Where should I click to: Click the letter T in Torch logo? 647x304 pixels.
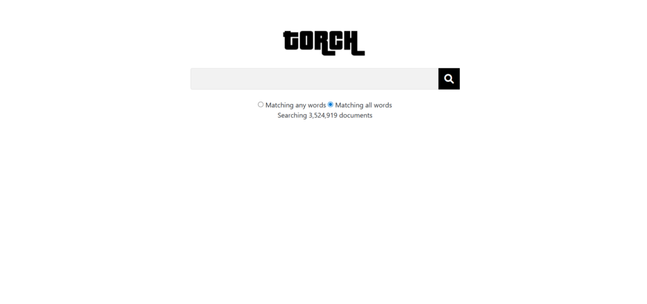coord(291,41)
